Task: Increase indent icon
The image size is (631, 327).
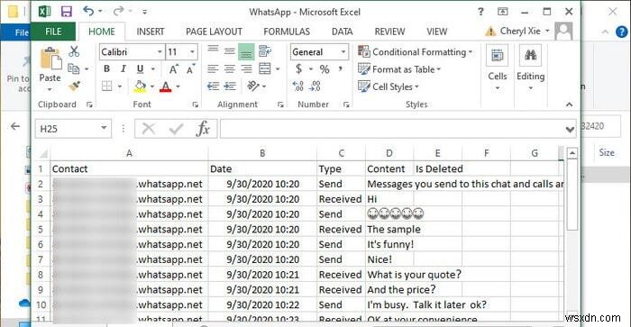Action: (x=230, y=86)
